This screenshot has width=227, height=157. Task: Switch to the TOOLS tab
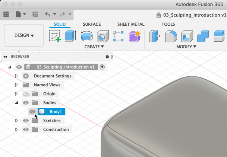(168, 24)
